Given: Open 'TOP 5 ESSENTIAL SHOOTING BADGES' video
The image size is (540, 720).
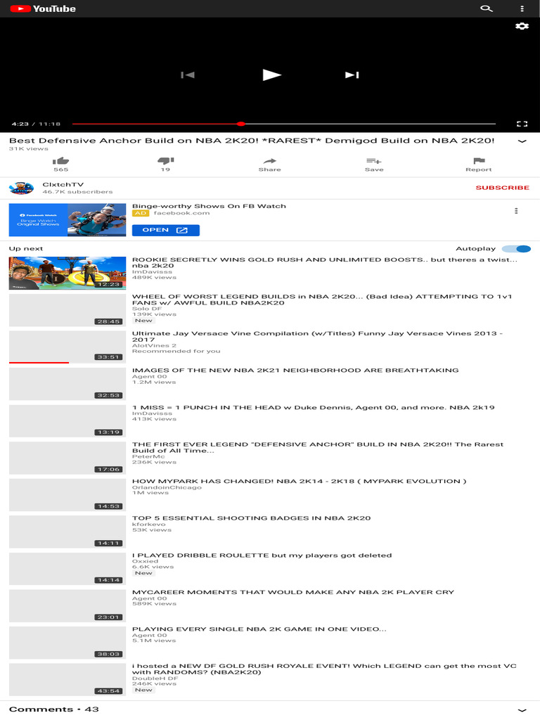Looking at the screenshot, I should 251,518.
